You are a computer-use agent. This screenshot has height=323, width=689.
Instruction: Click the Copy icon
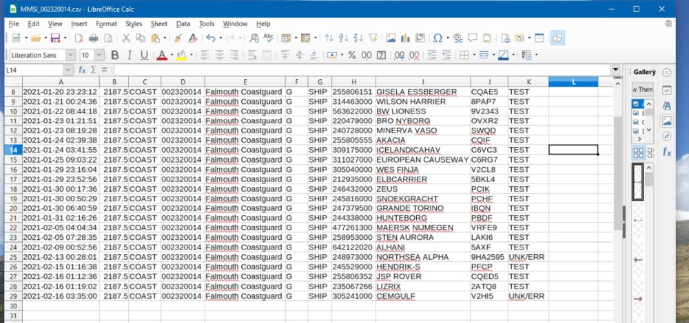tap(141, 38)
